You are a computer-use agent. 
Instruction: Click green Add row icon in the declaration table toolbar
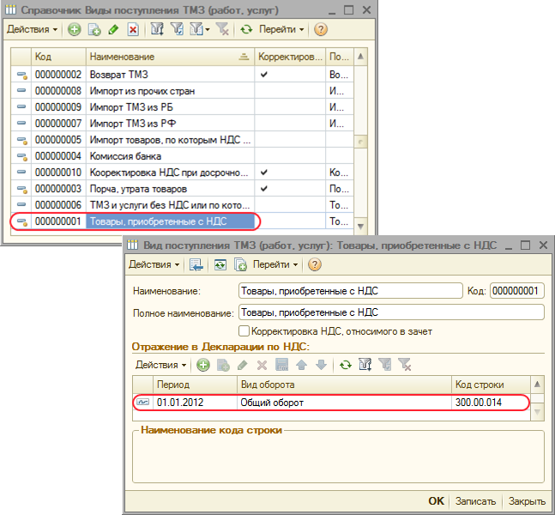click(x=203, y=365)
